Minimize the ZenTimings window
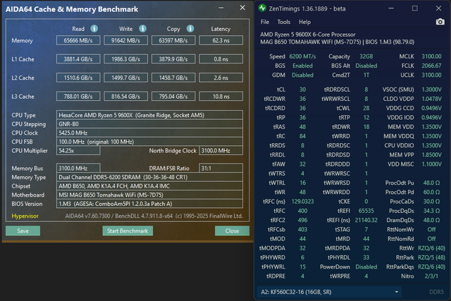 pos(391,8)
